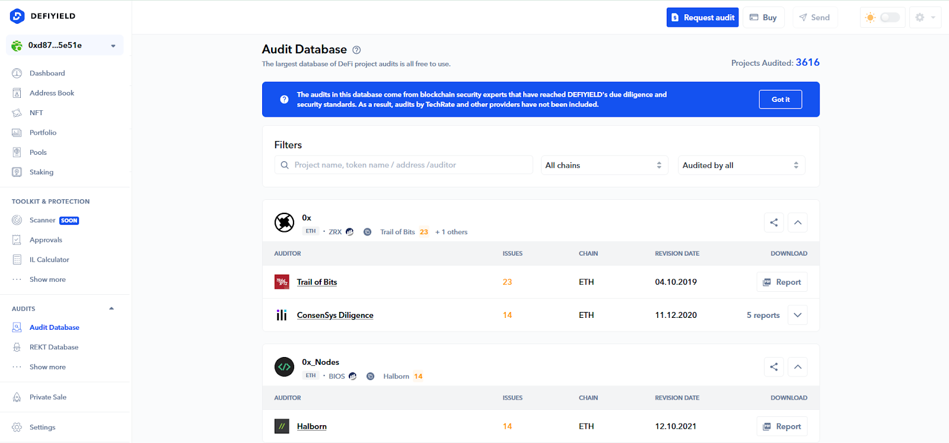Image resolution: width=949 pixels, height=443 pixels.
Task: Collapse the 0x_Nodes audit card
Action: pos(798,366)
